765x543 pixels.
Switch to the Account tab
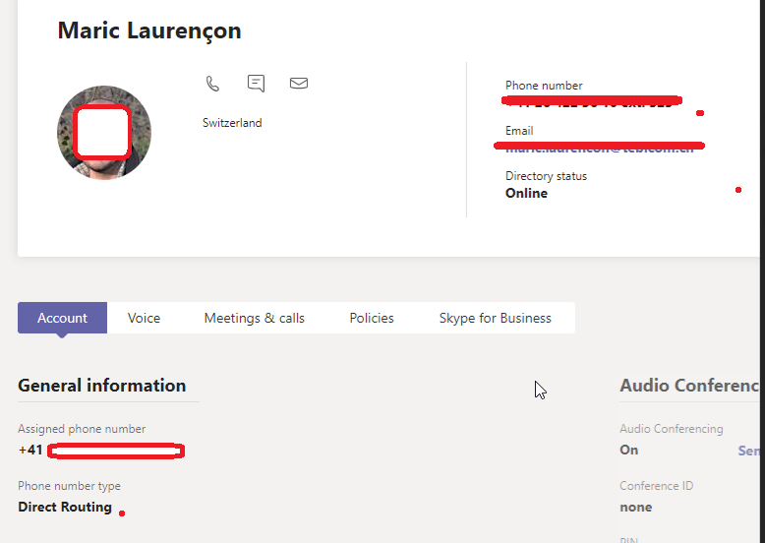coord(62,318)
